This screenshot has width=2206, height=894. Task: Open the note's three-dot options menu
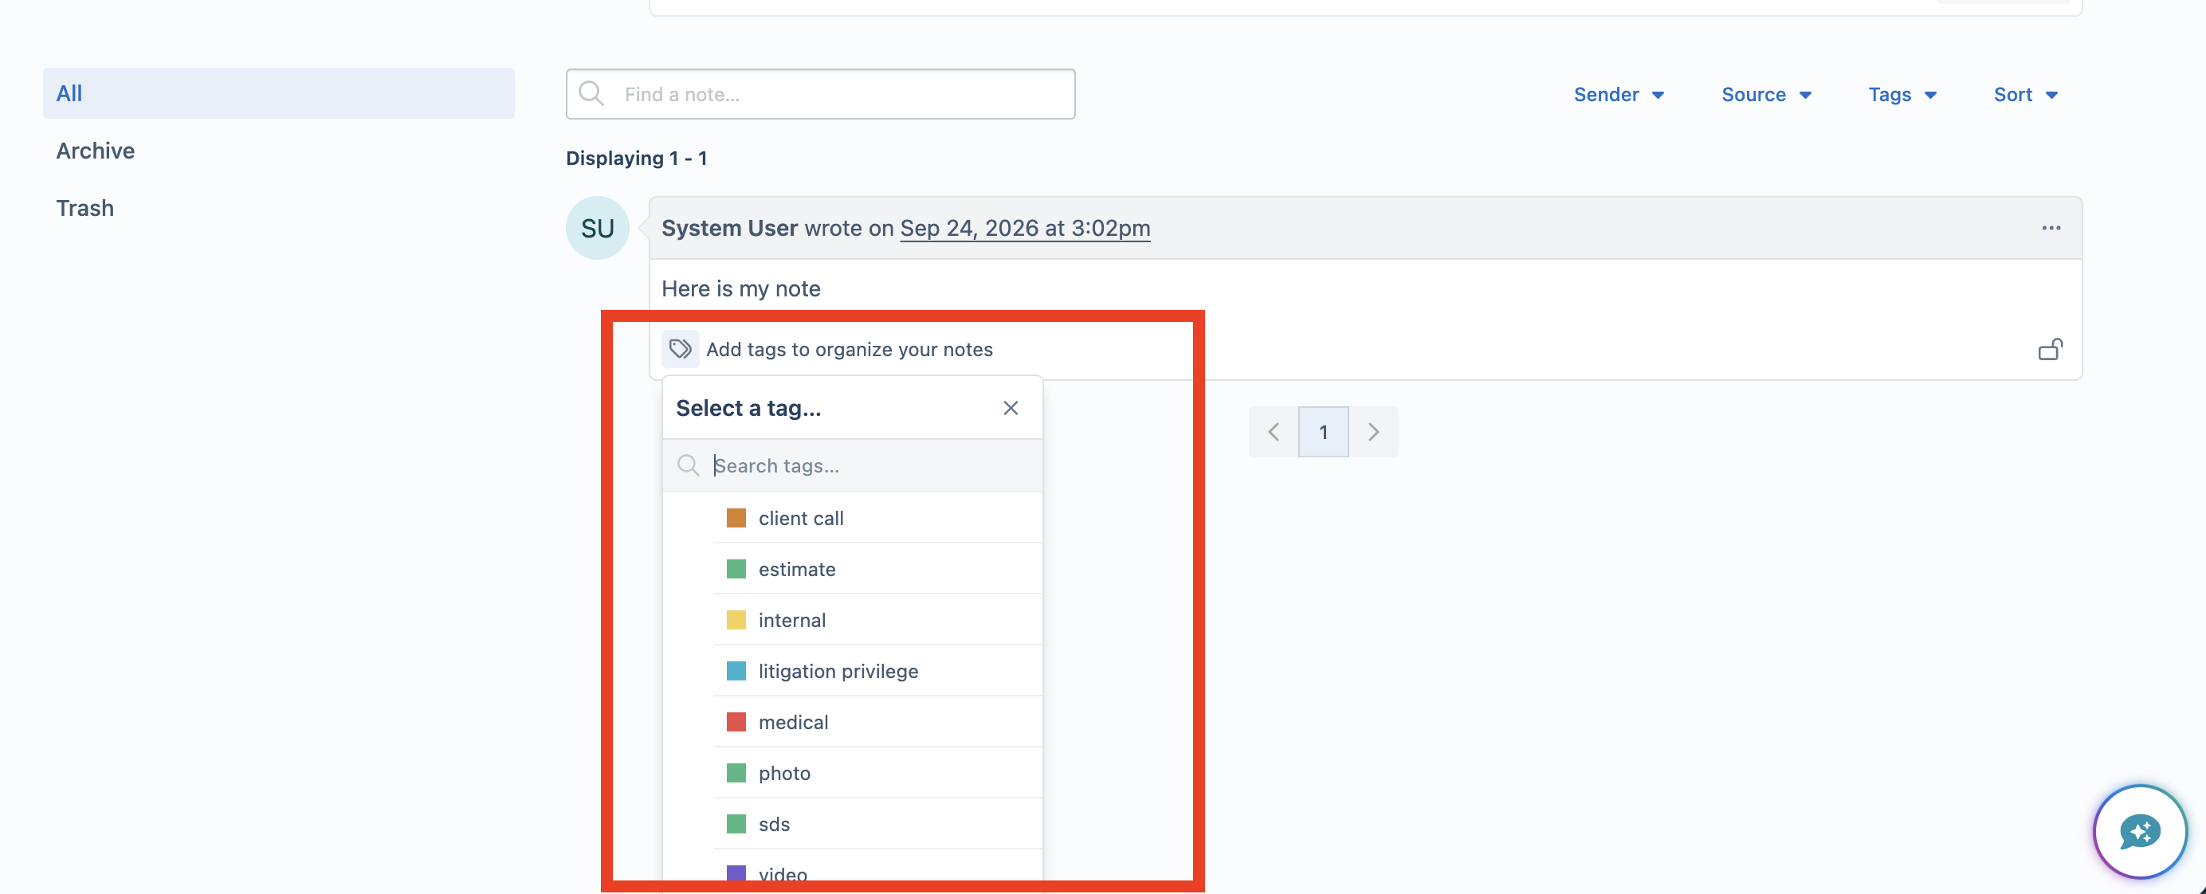pos(2050,228)
